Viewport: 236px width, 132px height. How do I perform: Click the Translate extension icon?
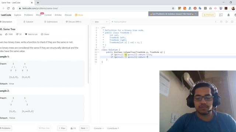point(200,8)
